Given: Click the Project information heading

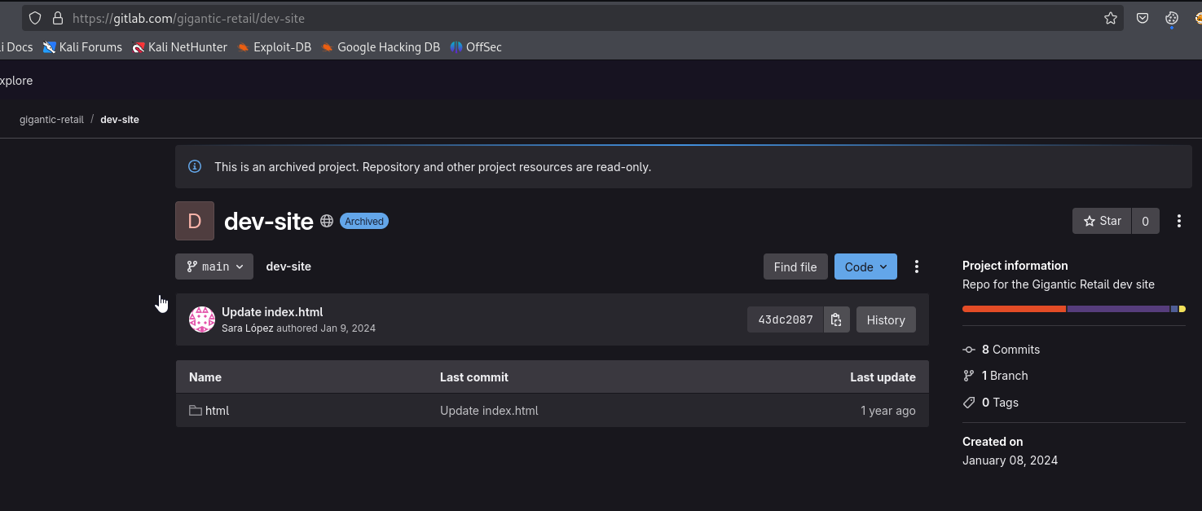Looking at the screenshot, I should [1015, 266].
